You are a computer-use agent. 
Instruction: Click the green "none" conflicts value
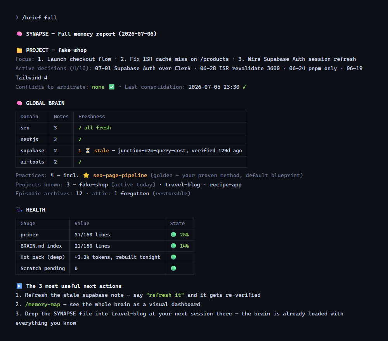(98, 87)
